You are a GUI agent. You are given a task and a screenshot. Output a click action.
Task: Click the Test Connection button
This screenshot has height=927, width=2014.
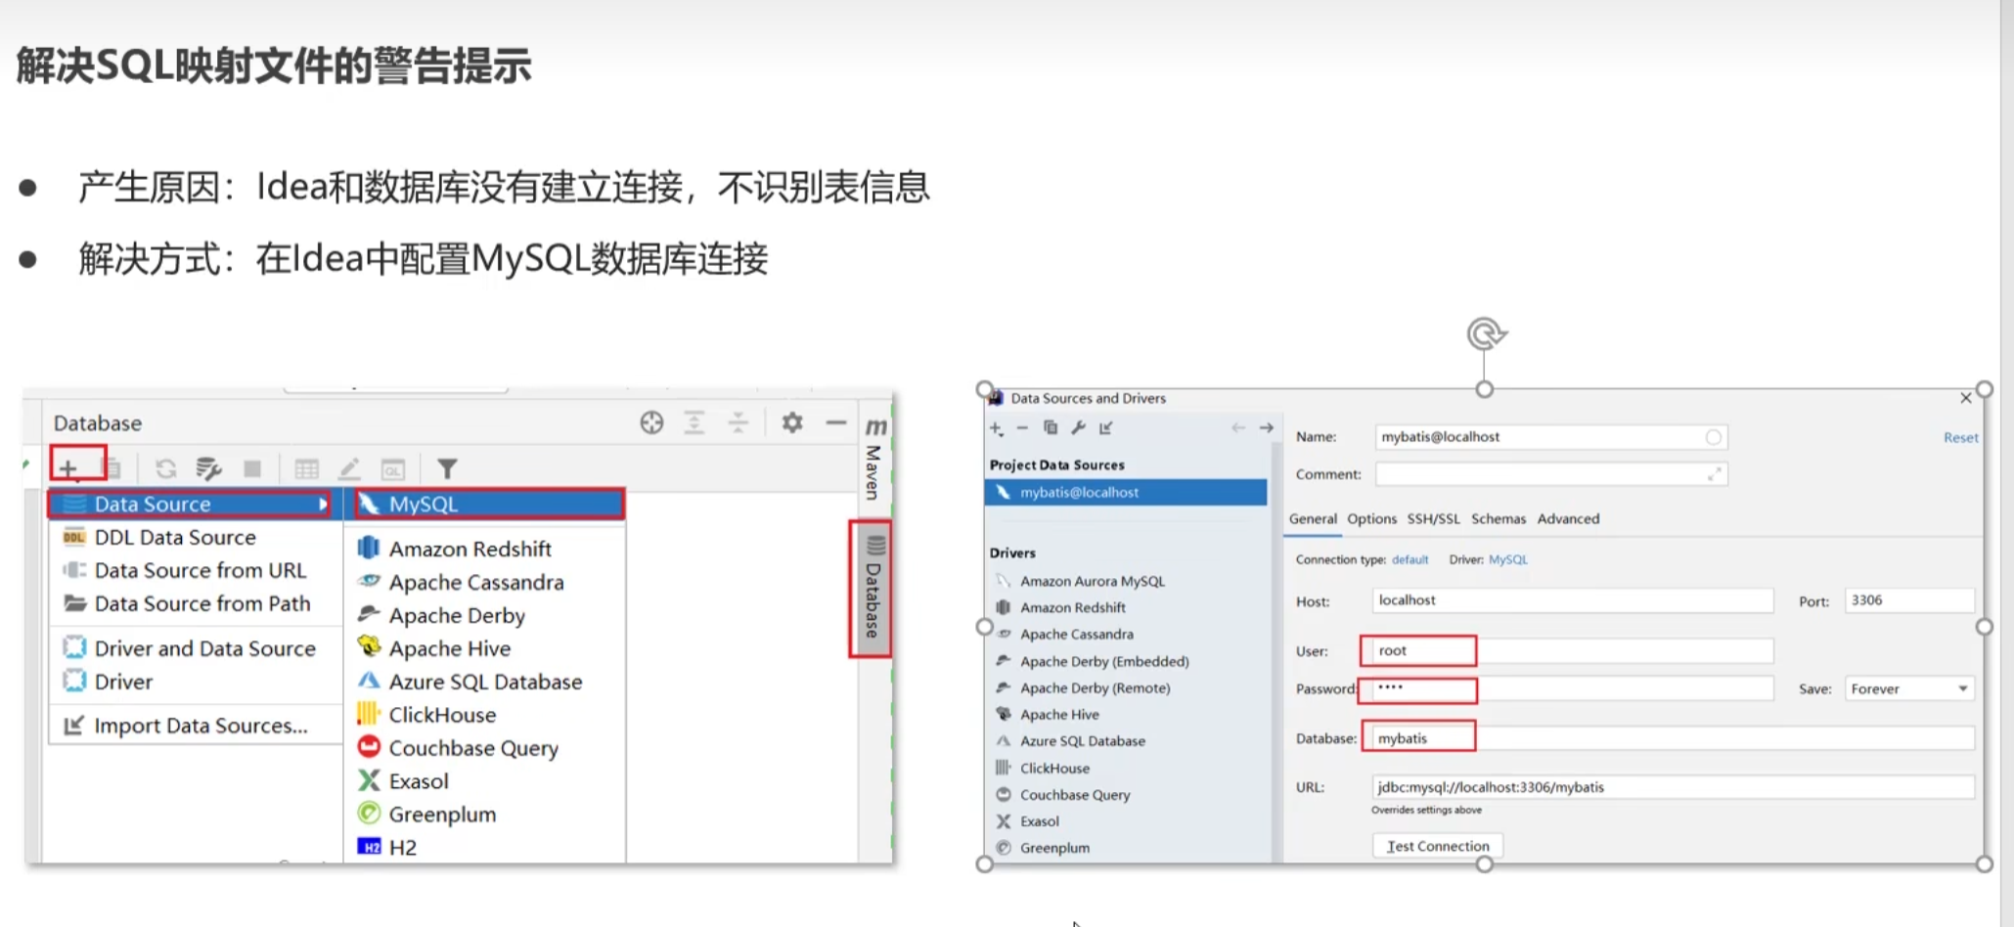(x=1438, y=846)
